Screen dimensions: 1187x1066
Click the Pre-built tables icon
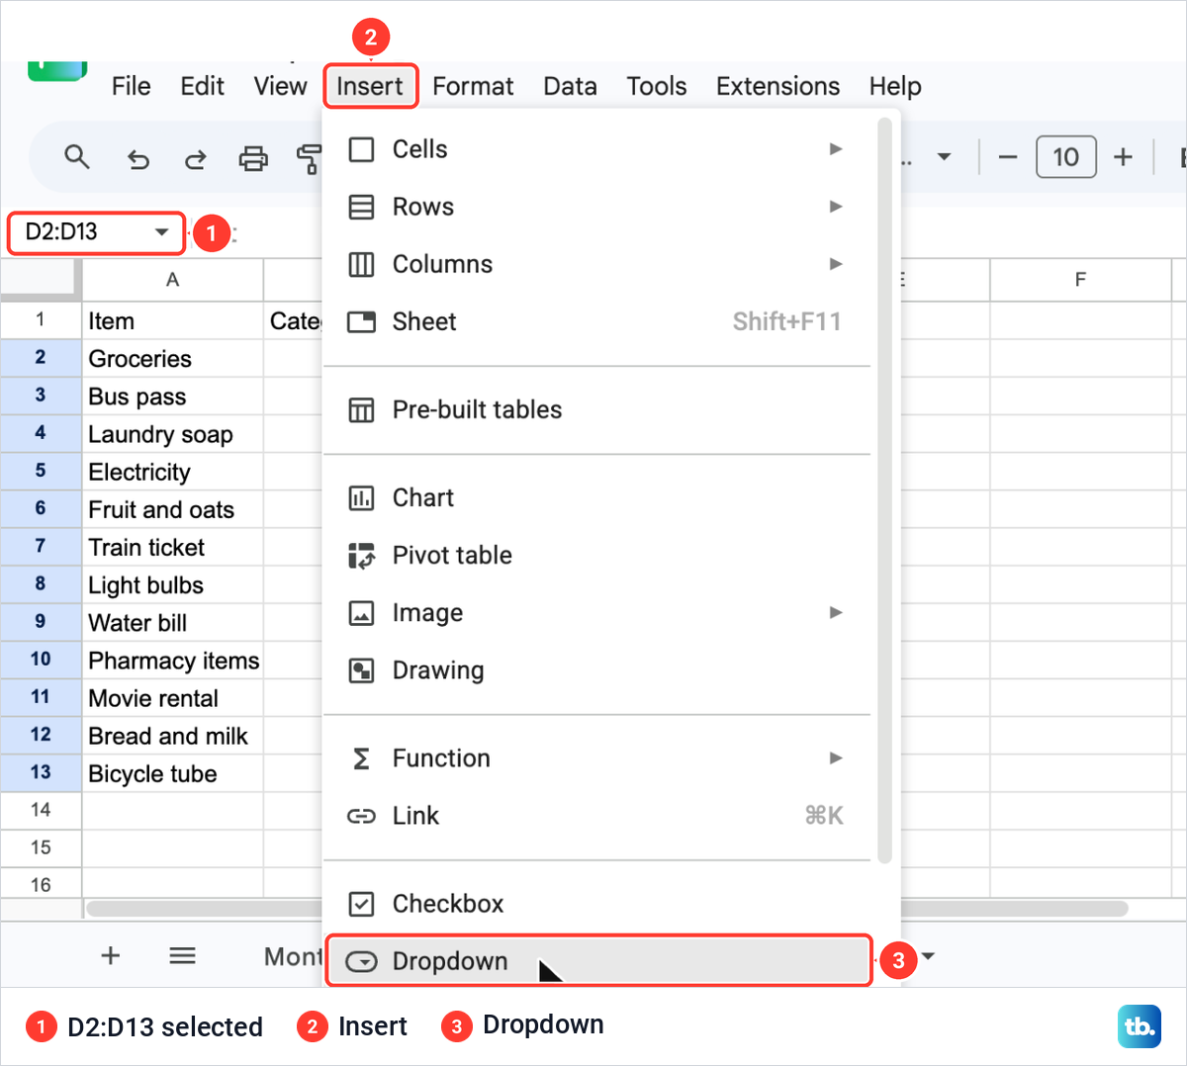[x=361, y=409]
